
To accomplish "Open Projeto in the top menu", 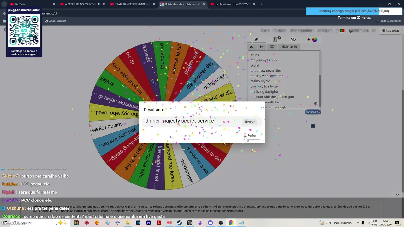I will click(324, 31).
